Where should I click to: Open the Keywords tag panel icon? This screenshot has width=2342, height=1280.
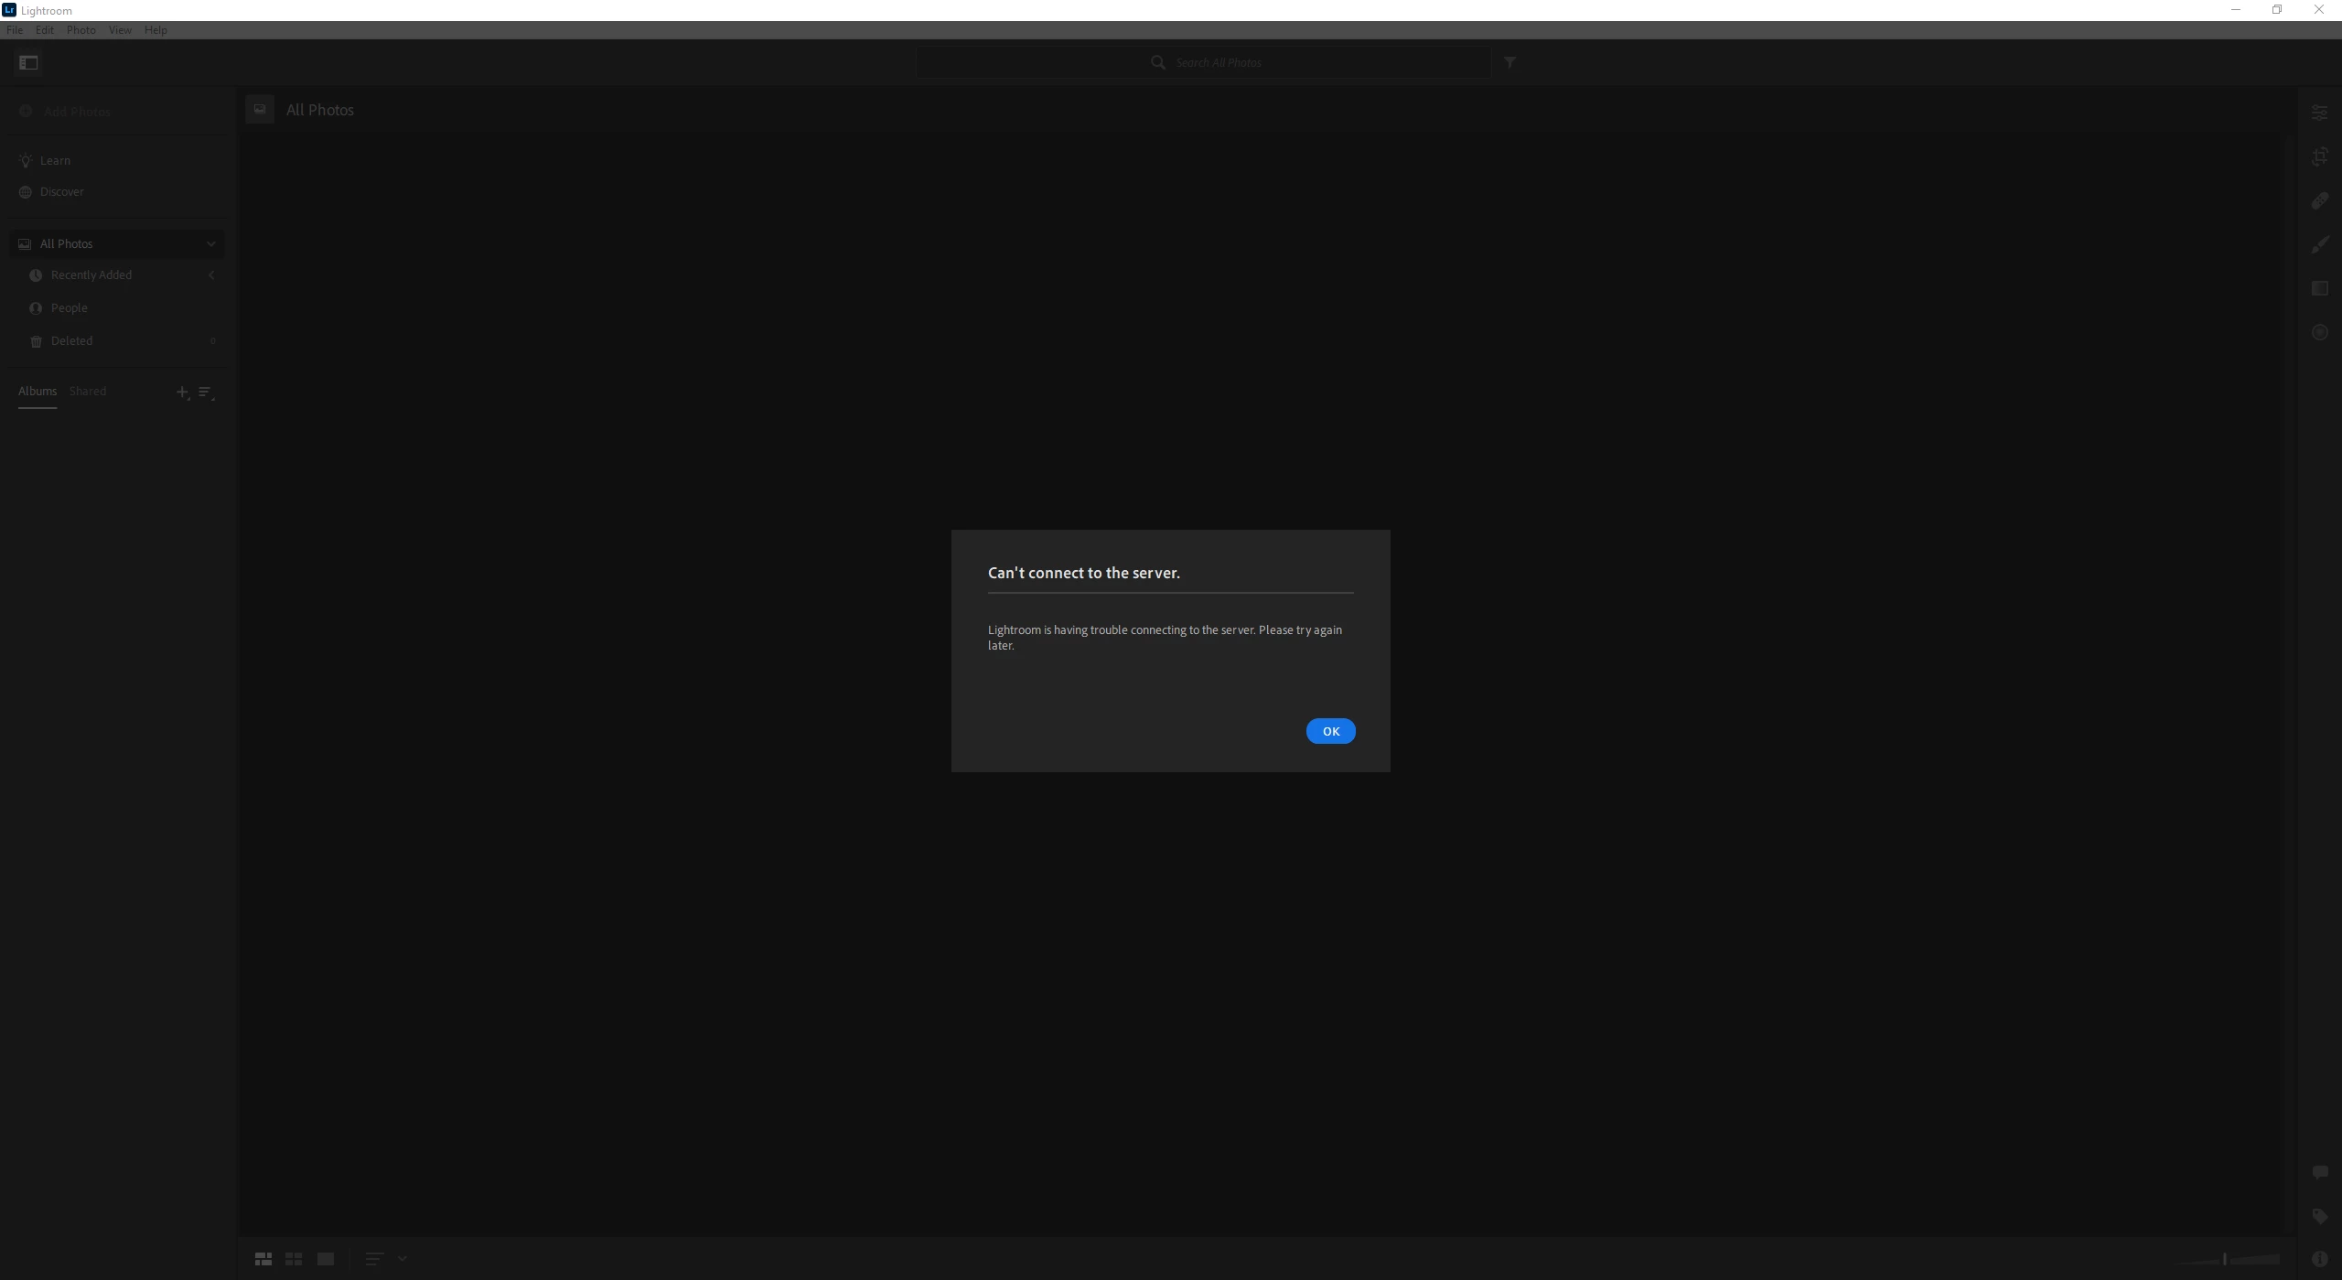coord(2319,1216)
